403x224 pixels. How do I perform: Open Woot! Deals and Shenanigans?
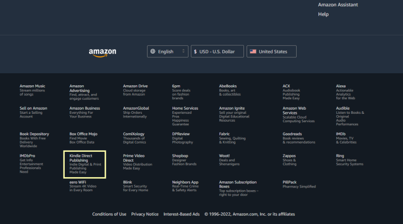click(x=229, y=160)
